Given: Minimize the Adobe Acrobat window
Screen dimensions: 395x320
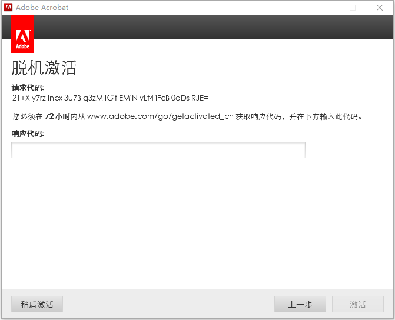Looking at the screenshot, I should [x=326, y=8].
